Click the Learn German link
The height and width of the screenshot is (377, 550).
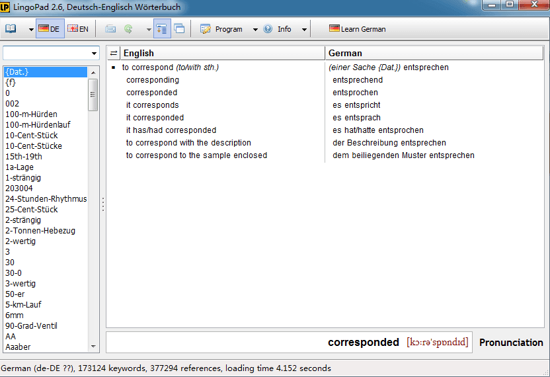click(x=357, y=29)
